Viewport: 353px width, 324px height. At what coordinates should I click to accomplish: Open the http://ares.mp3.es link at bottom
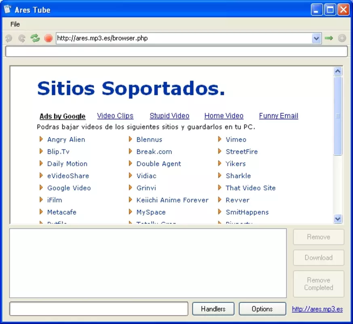click(x=317, y=309)
